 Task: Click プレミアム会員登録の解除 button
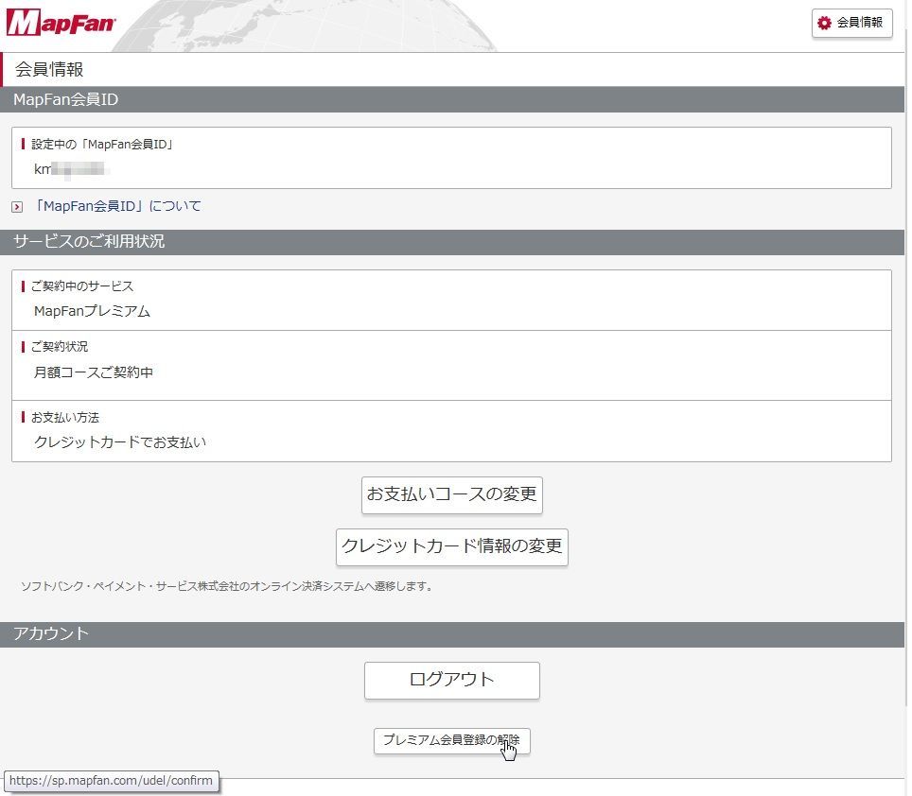point(452,741)
